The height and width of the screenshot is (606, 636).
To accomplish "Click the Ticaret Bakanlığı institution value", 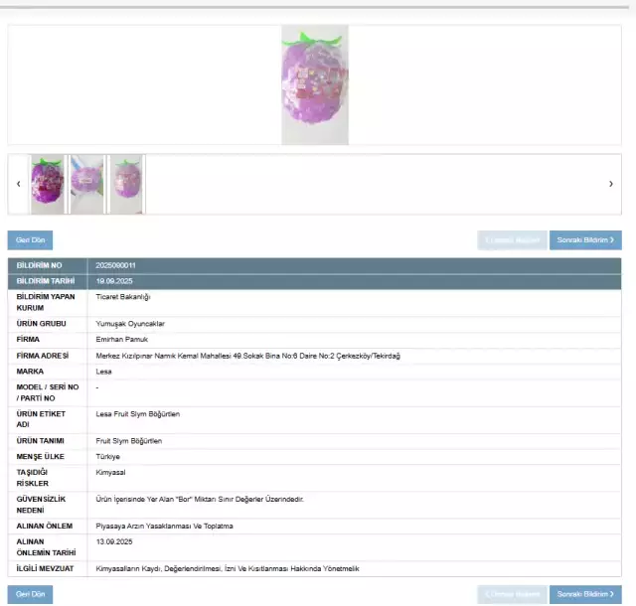I will [x=123, y=296].
